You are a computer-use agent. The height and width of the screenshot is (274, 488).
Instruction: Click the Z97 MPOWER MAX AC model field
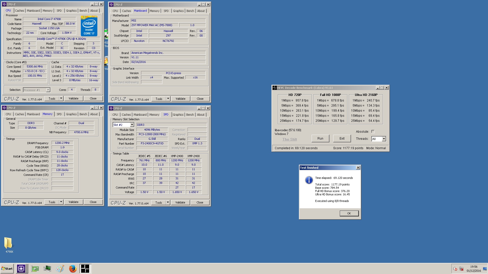(154, 25)
